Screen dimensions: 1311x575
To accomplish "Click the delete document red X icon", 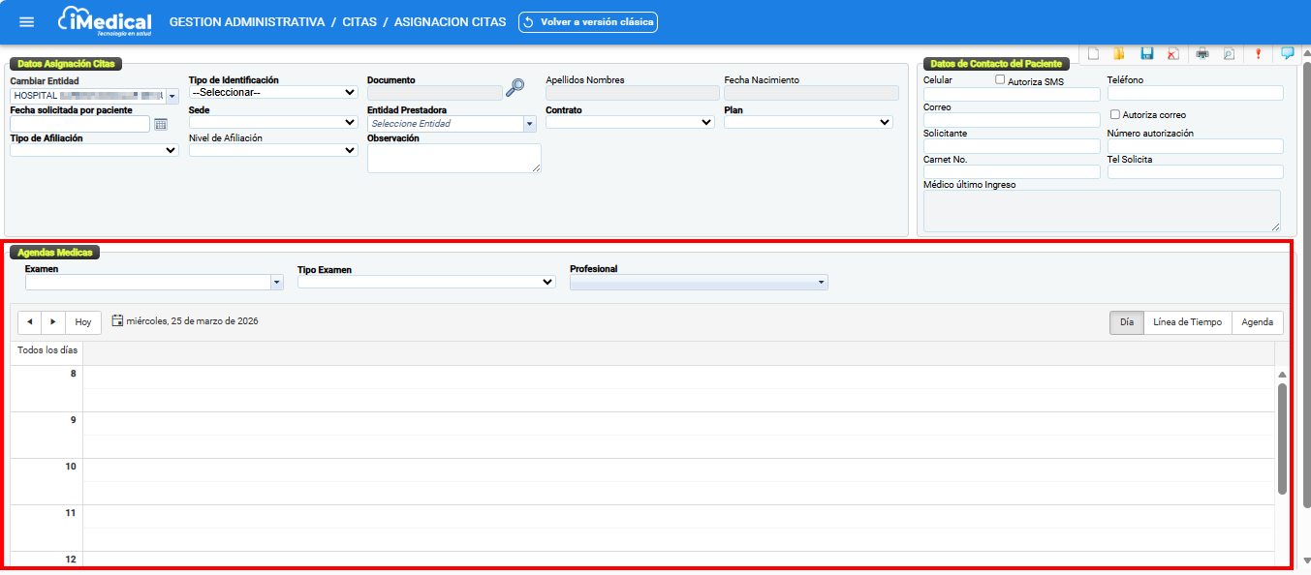I will click(x=1173, y=54).
